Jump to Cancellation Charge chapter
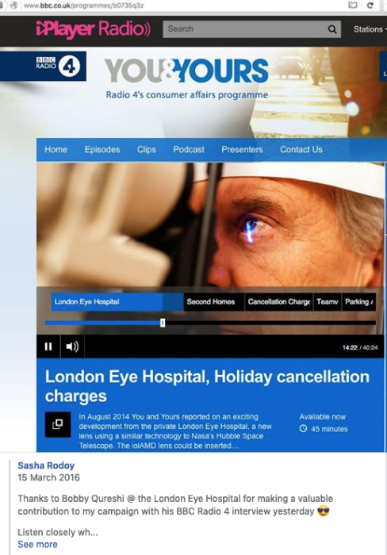The height and width of the screenshot is (555, 387). (278, 302)
